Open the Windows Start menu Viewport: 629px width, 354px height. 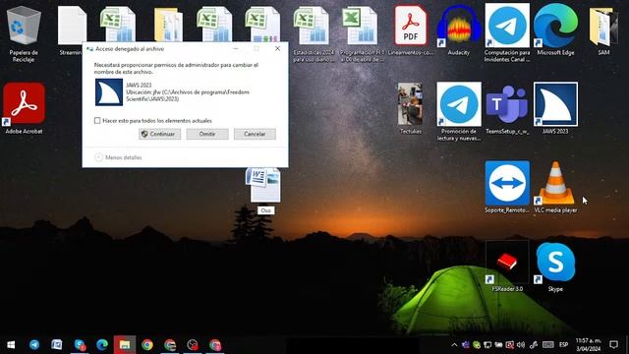11,345
